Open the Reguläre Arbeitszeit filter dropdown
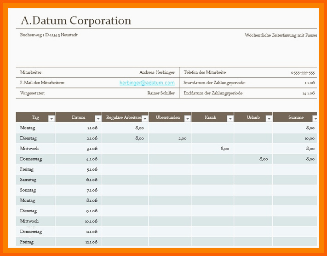327x256 pixels. [x=145, y=119]
